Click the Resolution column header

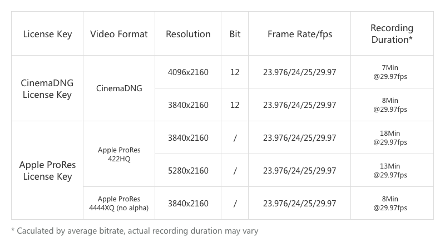188,34
